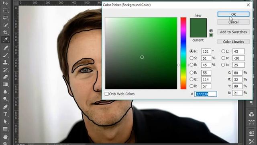Open the Tool Presets panel icon

click(x=251, y=141)
